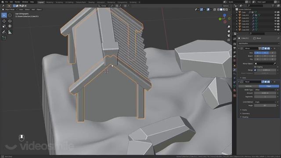Open the Output properties tab

[234, 48]
